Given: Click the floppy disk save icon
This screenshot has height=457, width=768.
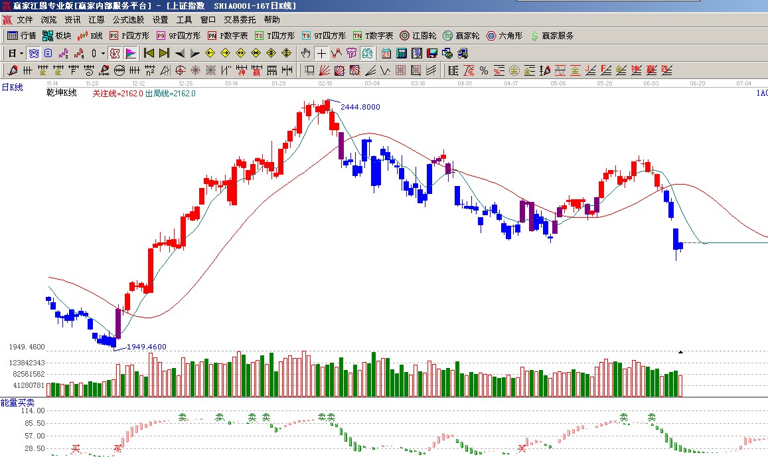Looking at the screenshot, I should tap(431, 53).
